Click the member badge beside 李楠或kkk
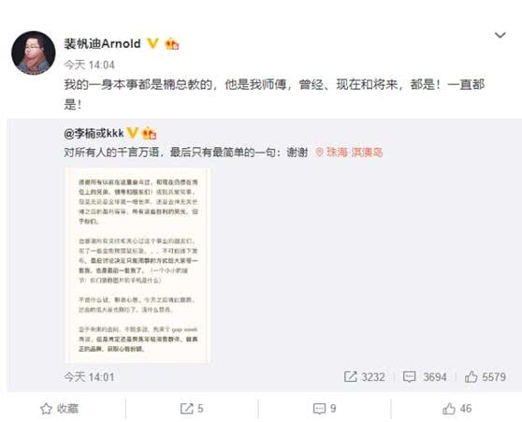 click(x=149, y=133)
